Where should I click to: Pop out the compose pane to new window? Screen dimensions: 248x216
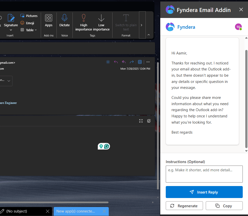(149, 121)
